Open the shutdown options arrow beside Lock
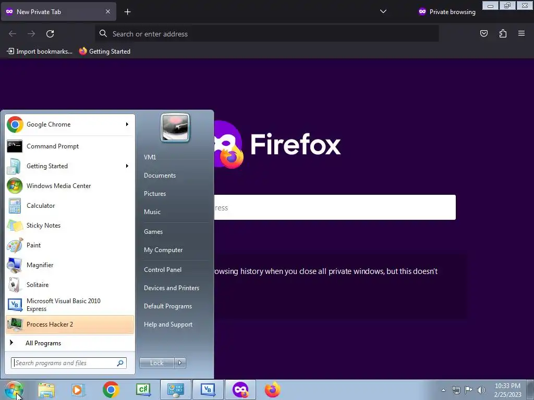Image resolution: width=534 pixels, height=400 pixels. (x=180, y=363)
